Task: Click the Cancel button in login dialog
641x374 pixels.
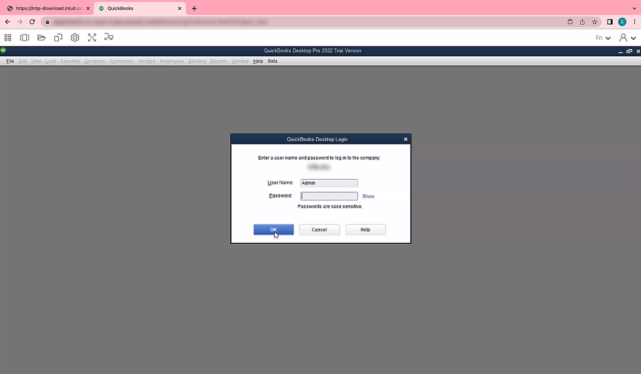Action: [319, 229]
